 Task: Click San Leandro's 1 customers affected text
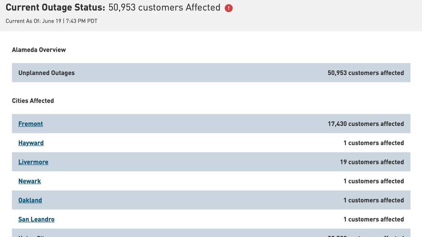[374, 219]
